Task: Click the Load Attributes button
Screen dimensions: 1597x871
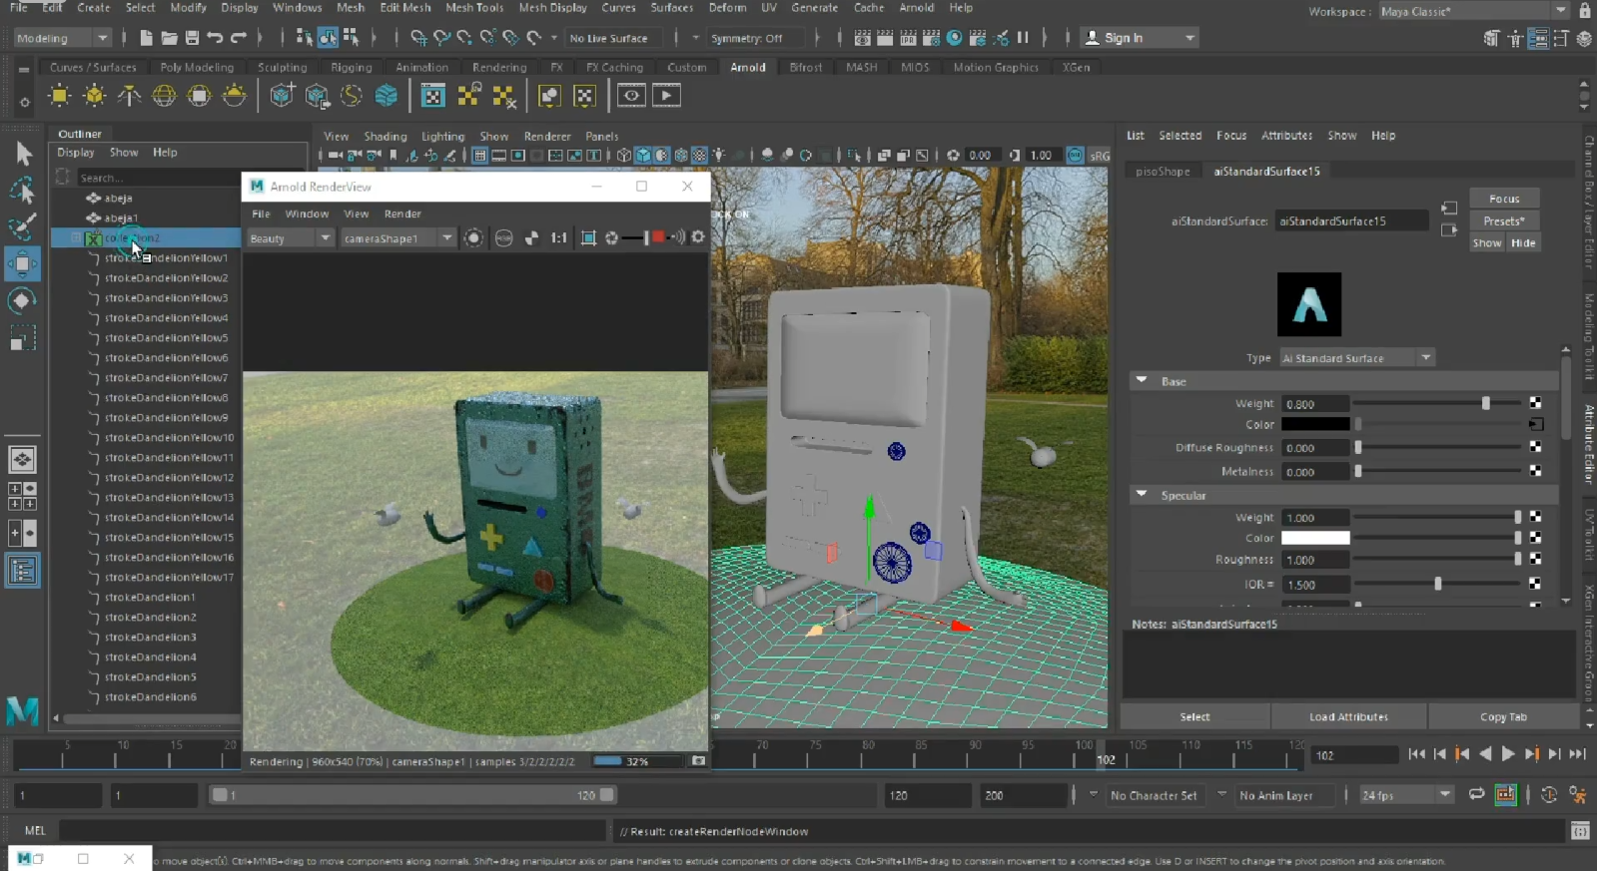Action: point(1348,716)
